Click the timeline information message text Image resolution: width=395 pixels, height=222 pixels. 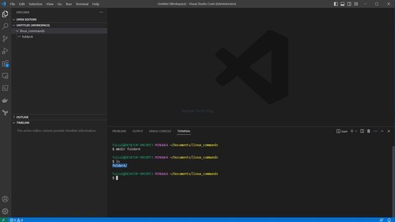click(56, 131)
